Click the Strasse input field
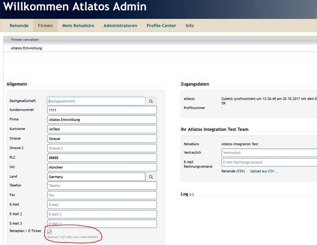The width and height of the screenshot is (317, 245). click(x=102, y=139)
